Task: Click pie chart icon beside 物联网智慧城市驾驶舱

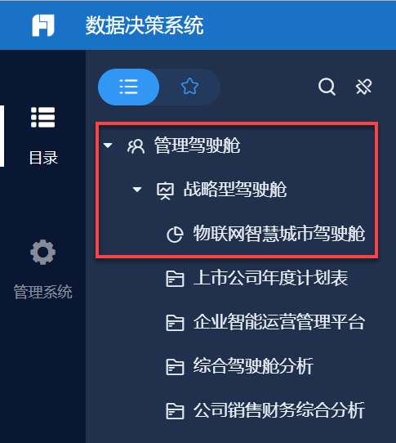Action: (175, 235)
